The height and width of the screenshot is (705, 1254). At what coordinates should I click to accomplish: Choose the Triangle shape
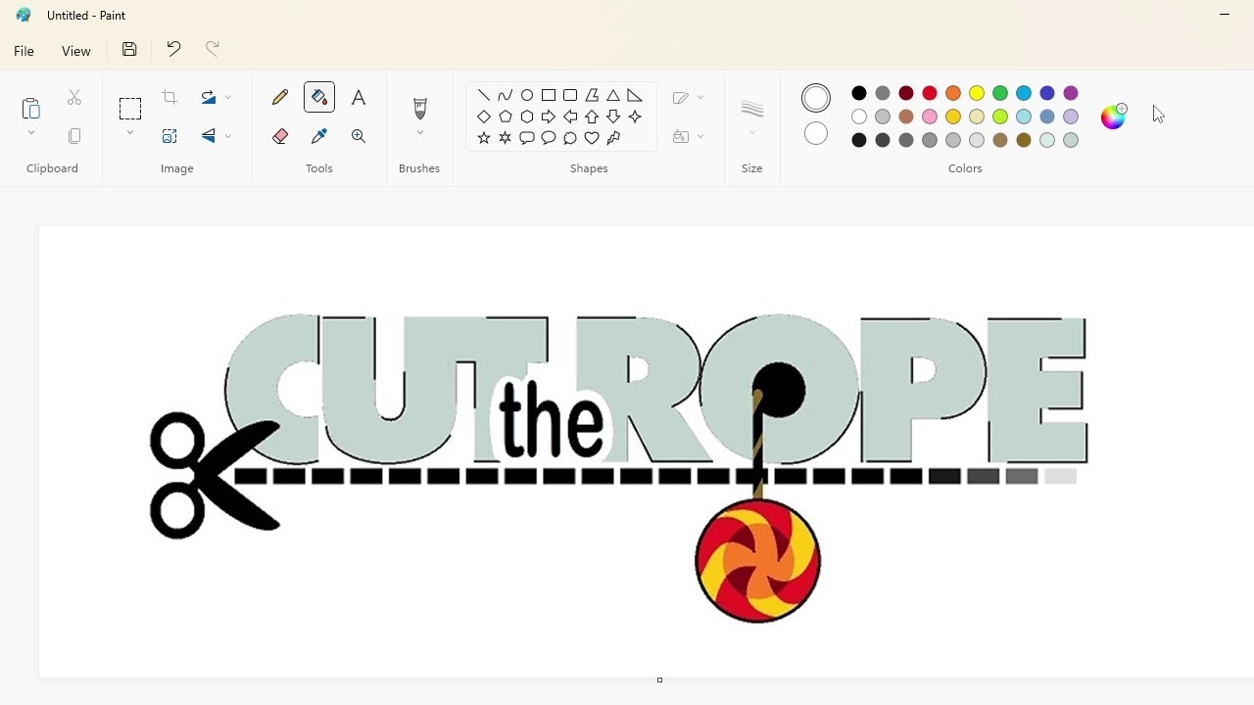[x=613, y=95]
